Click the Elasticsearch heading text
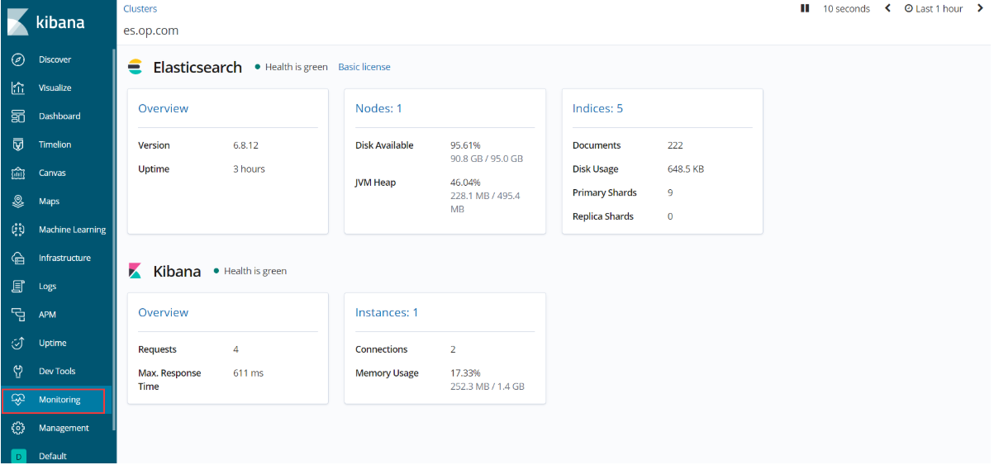This screenshot has height=465, width=994. [197, 68]
